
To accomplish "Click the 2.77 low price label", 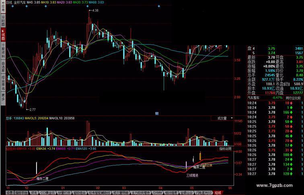I will point(33,109).
